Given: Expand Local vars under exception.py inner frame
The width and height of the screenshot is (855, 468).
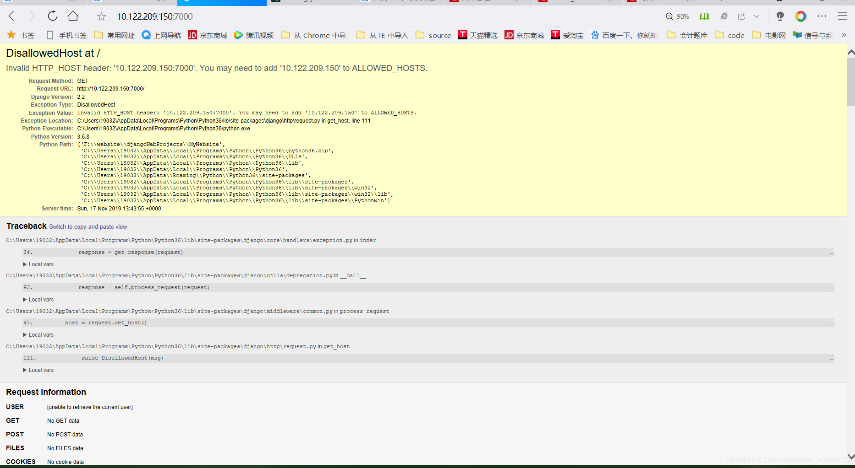Looking at the screenshot, I should pos(38,264).
